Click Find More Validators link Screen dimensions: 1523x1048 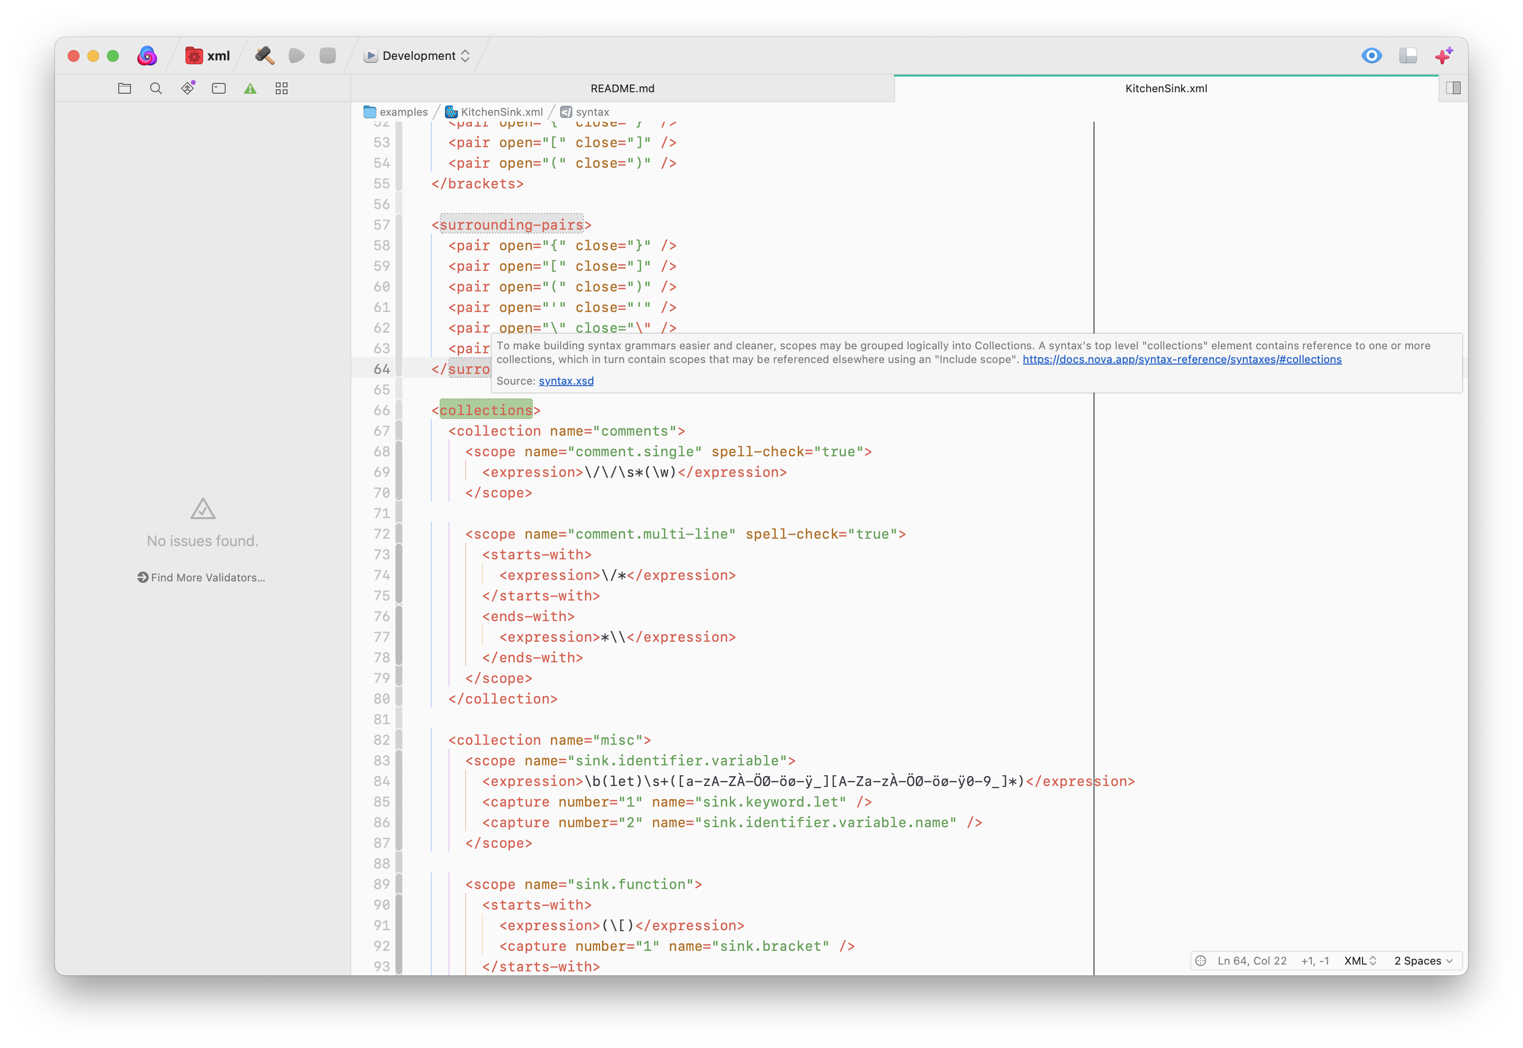pos(202,578)
